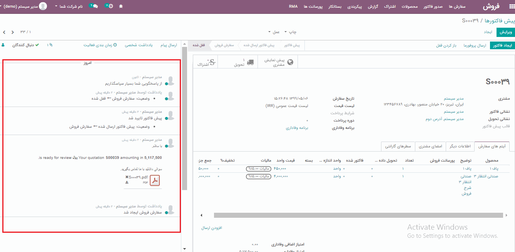
Task: Click the left-pointing arrow in record pager
Action: click(x=4, y=32)
